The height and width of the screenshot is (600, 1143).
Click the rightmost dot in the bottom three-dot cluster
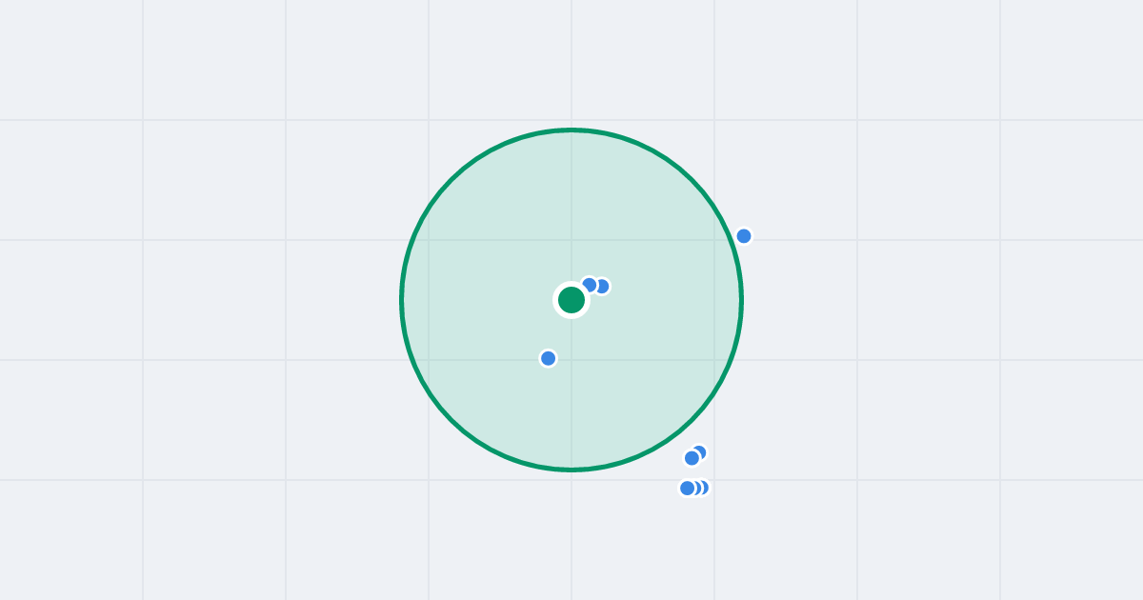705,488
